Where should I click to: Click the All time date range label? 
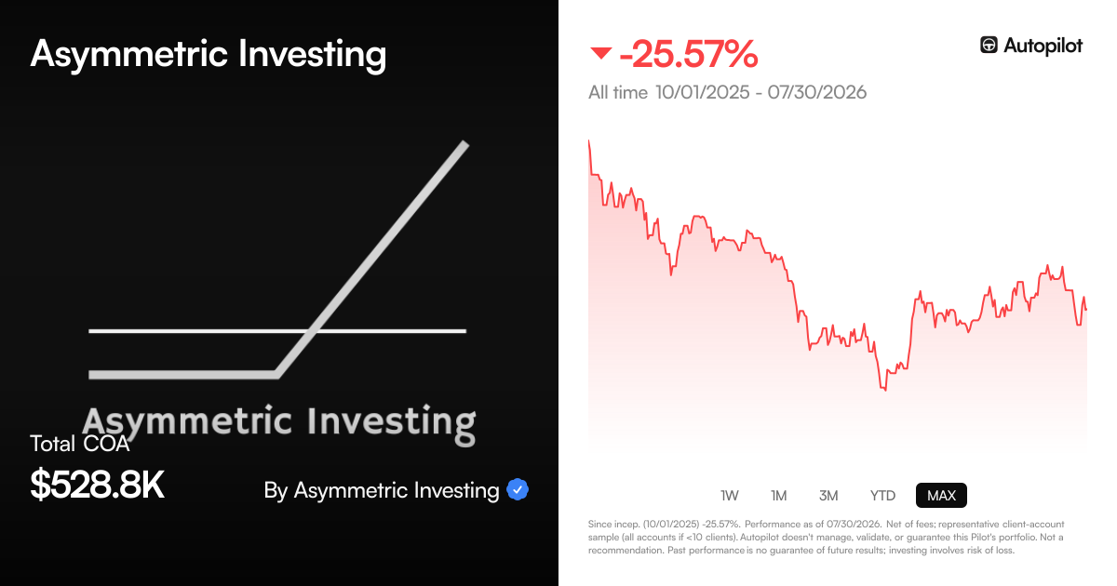[728, 92]
